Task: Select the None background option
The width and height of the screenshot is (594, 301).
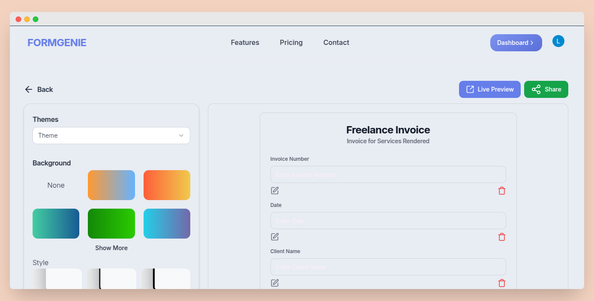Action: click(56, 185)
